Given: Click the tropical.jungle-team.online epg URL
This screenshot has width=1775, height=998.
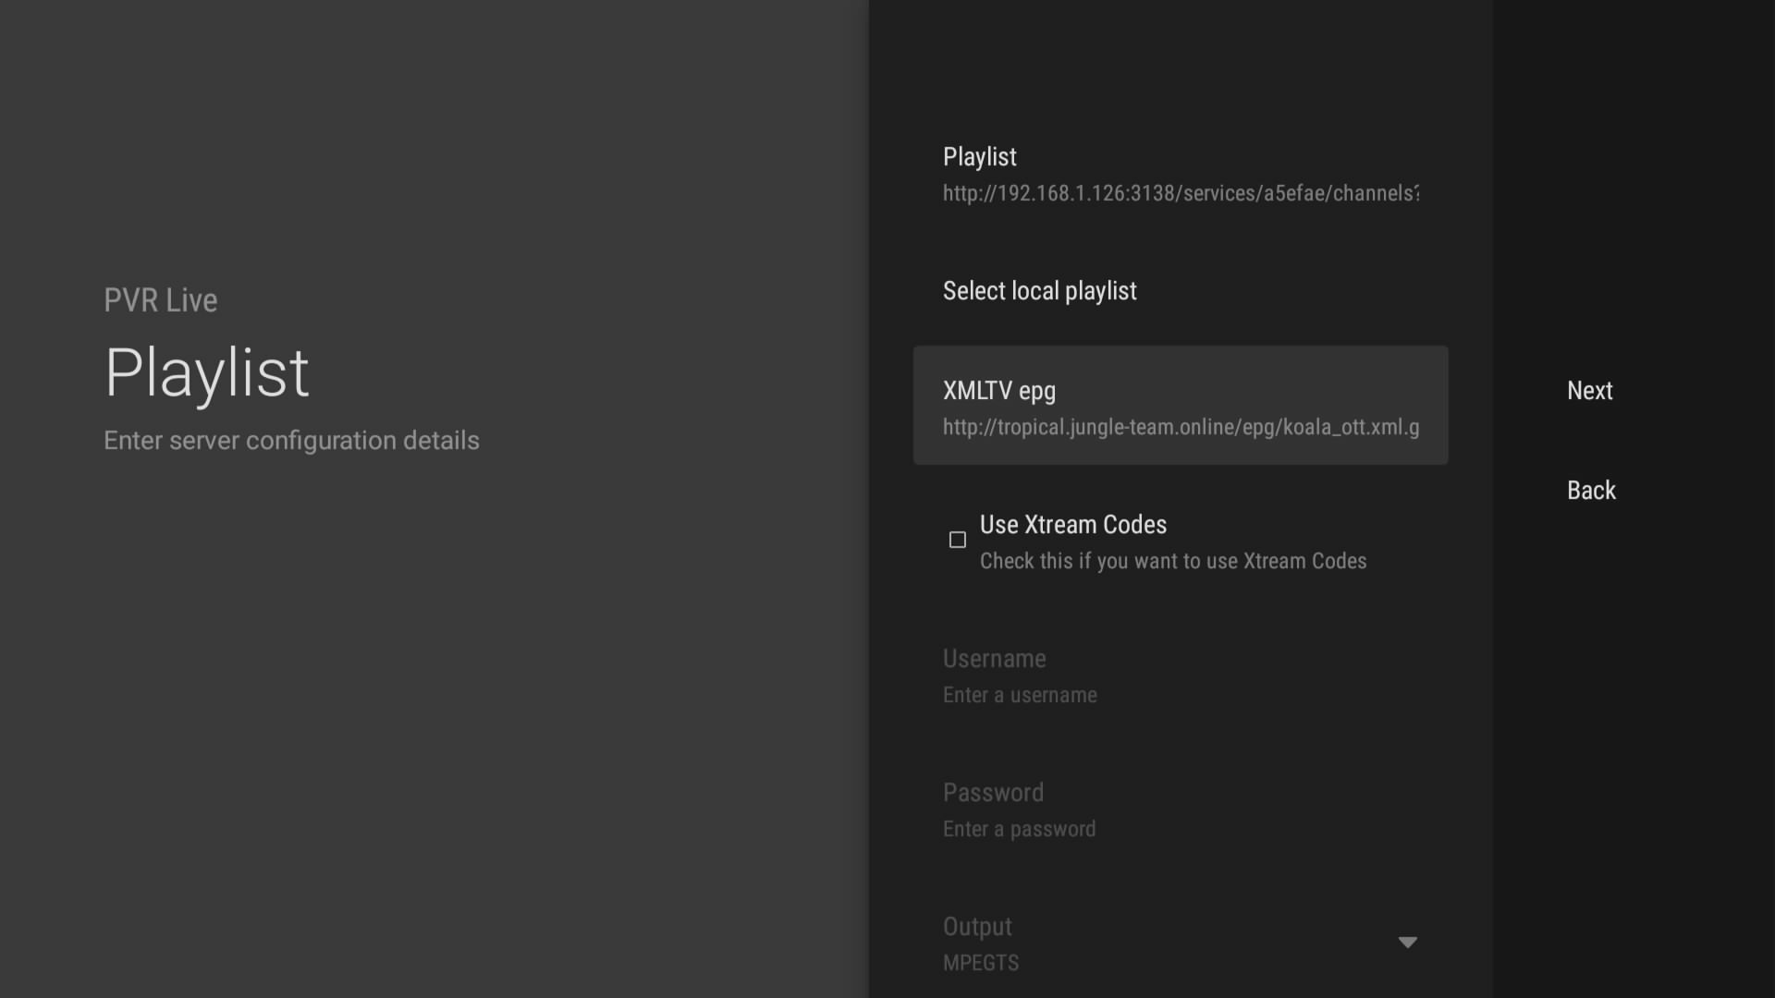Looking at the screenshot, I should point(1180,428).
